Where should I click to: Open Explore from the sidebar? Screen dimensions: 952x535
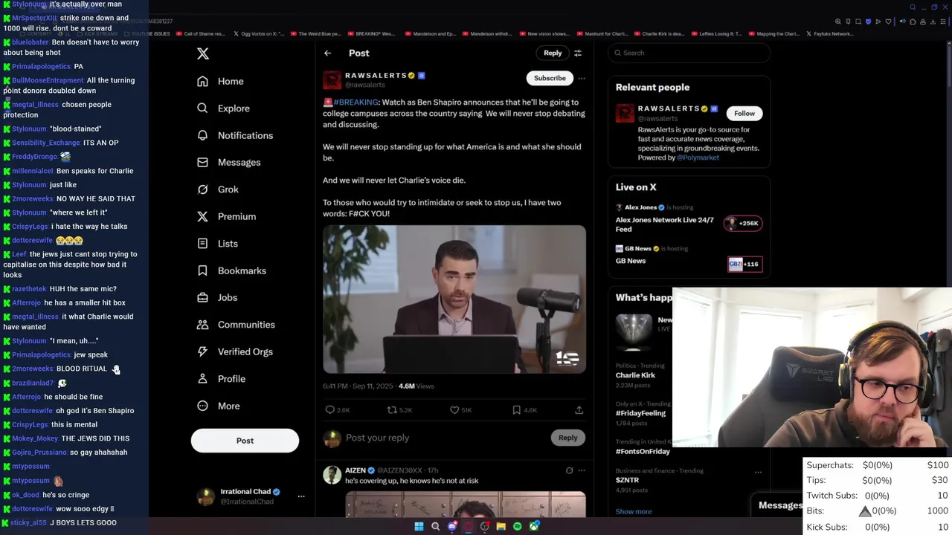[x=223, y=108]
